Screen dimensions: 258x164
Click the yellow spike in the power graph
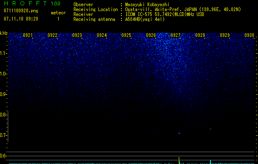click(179, 161)
